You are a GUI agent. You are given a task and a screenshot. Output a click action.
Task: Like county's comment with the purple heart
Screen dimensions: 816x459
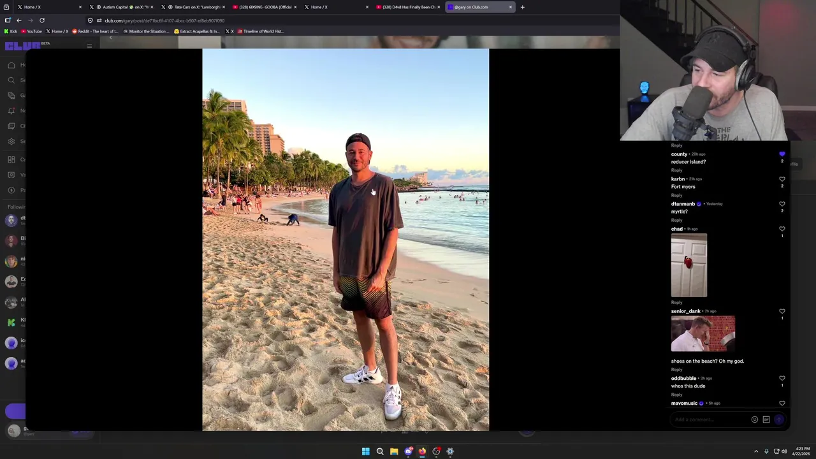coord(782,154)
